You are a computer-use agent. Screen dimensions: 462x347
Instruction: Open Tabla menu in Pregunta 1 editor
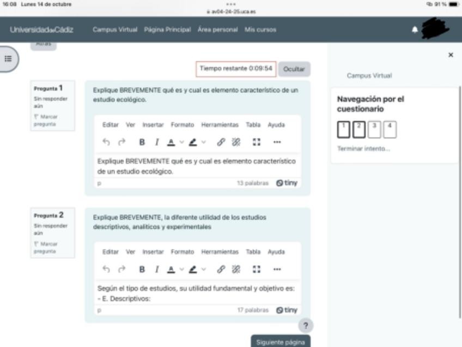pyautogui.click(x=253, y=125)
